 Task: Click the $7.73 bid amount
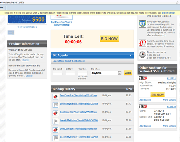click(129, 96)
